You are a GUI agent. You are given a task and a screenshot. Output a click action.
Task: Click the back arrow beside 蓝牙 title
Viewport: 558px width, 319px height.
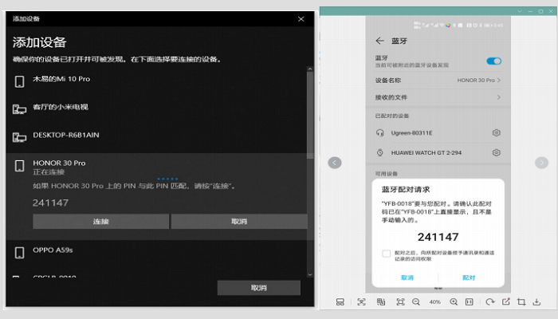[379, 41]
